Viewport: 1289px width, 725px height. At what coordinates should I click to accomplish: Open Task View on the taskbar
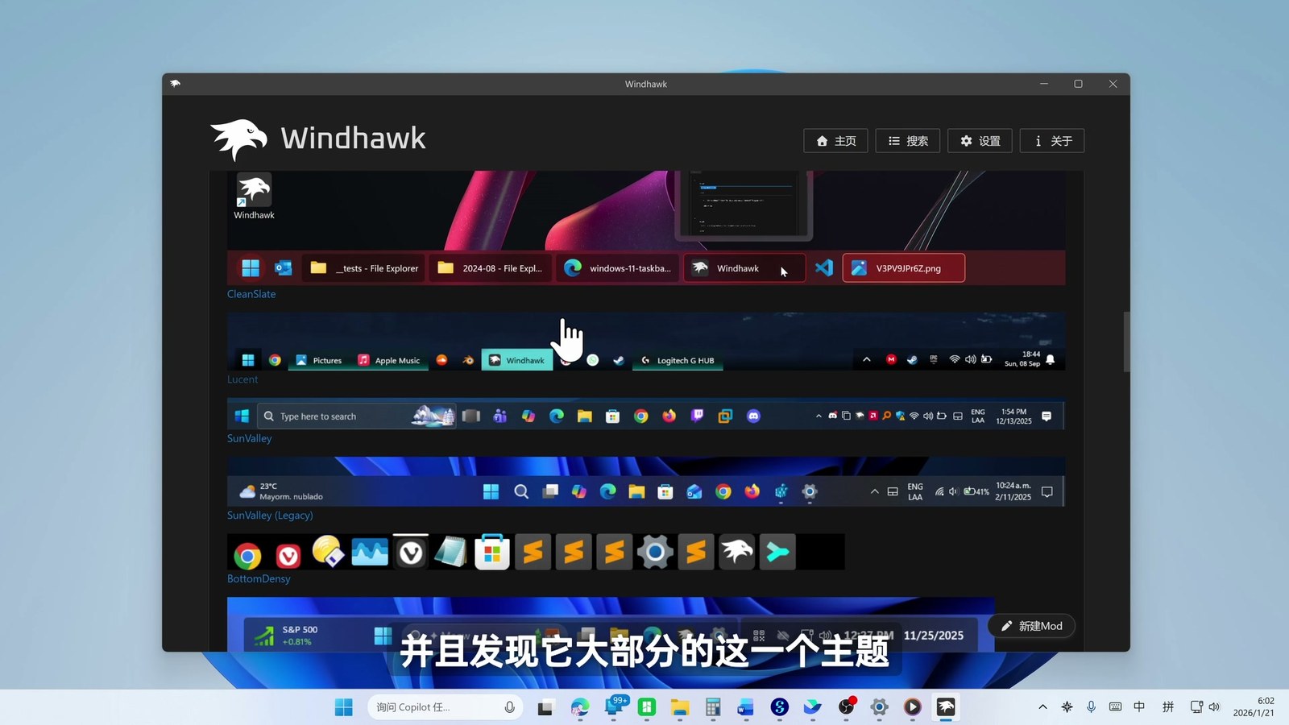click(x=545, y=707)
